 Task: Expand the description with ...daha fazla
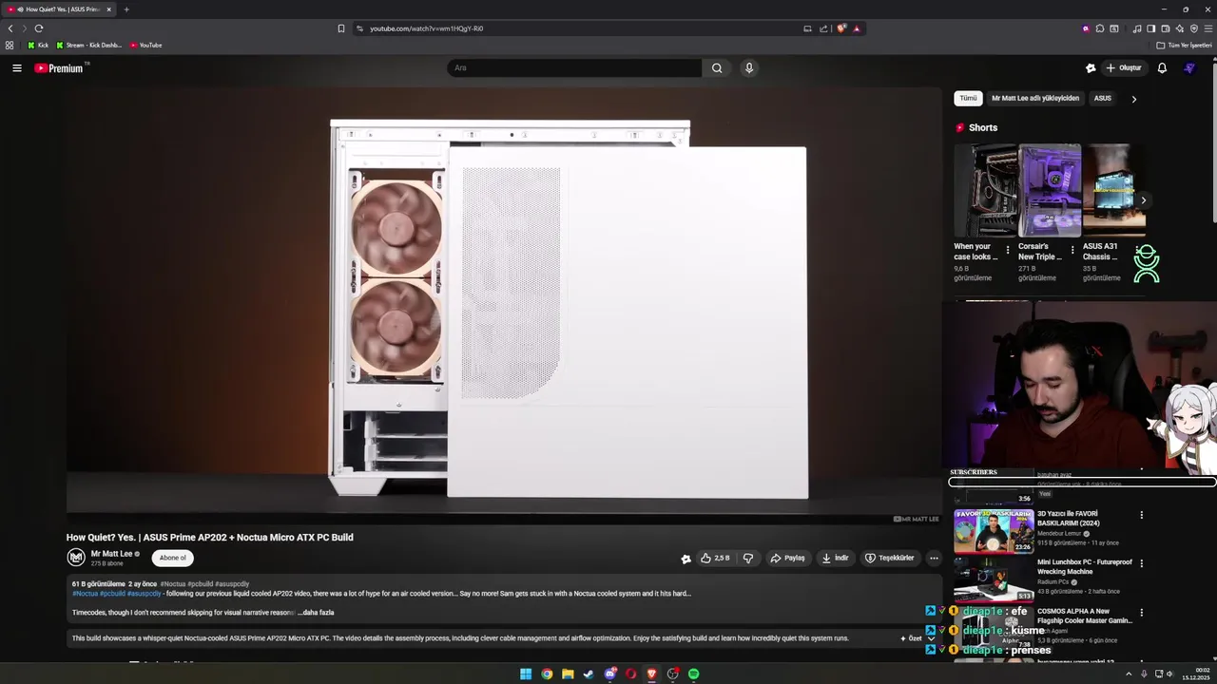click(316, 613)
